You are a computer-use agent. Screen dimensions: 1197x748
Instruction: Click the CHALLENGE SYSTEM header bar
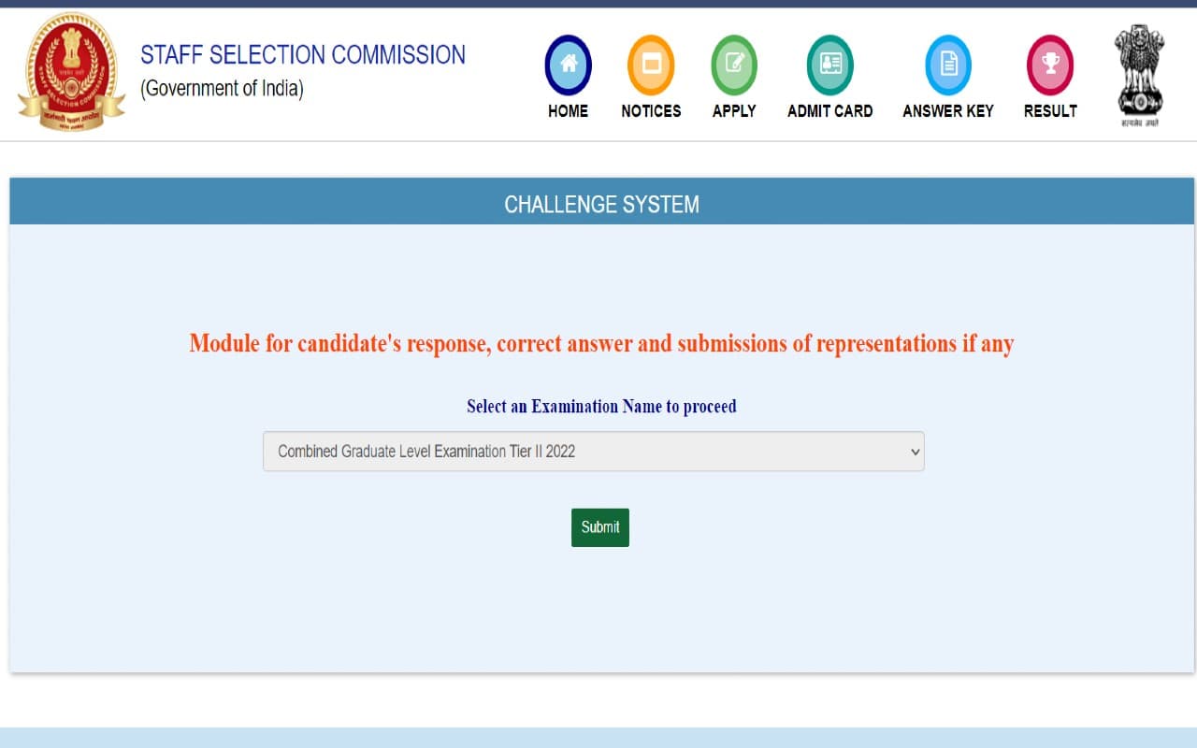click(x=600, y=203)
